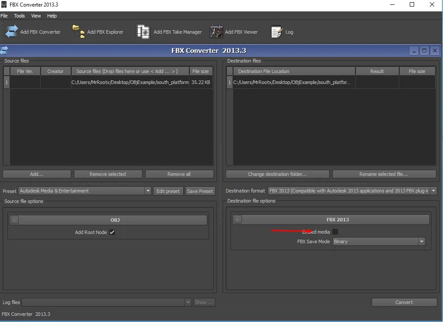Click the Convert button

pos(404,302)
